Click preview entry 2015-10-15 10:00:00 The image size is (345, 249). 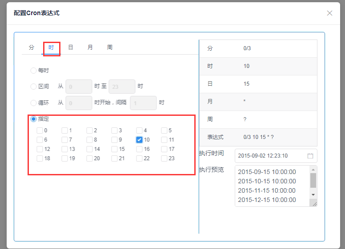(x=267, y=181)
